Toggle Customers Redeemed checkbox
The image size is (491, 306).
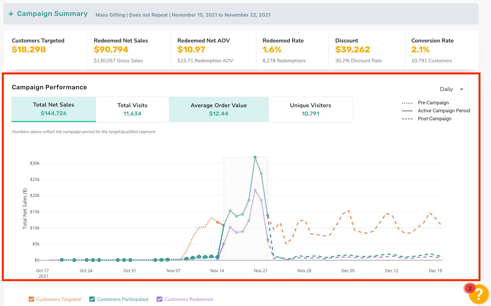pyautogui.click(x=159, y=299)
